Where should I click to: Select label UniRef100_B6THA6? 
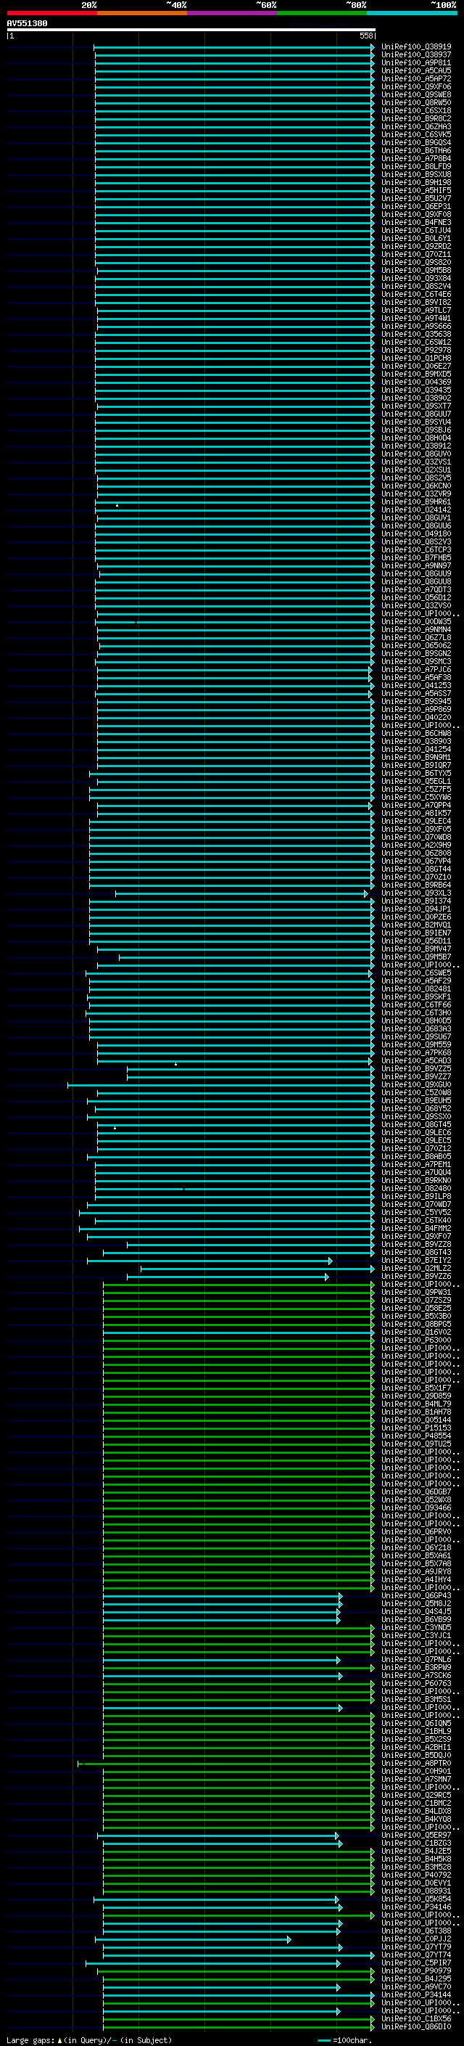(416, 151)
